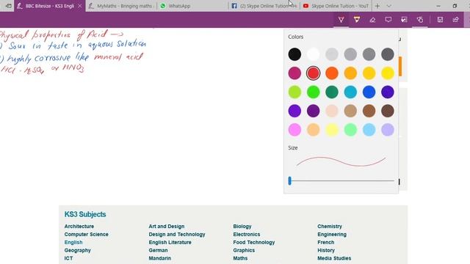Open the Computer Science subject link
This screenshot has width=470, height=264.
click(x=87, y=235)
